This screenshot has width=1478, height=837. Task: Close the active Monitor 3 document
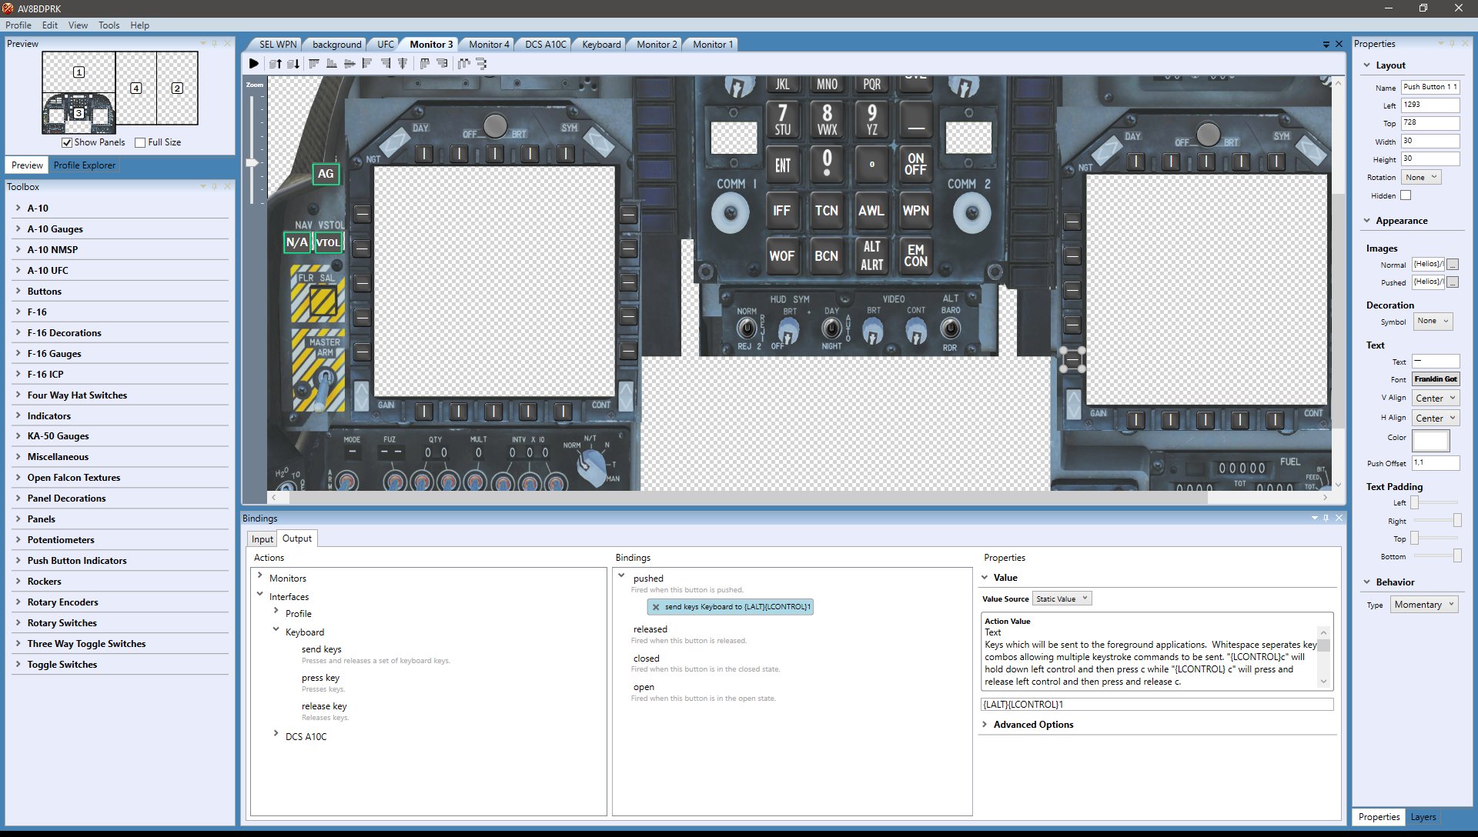(x=1339, y=45)
